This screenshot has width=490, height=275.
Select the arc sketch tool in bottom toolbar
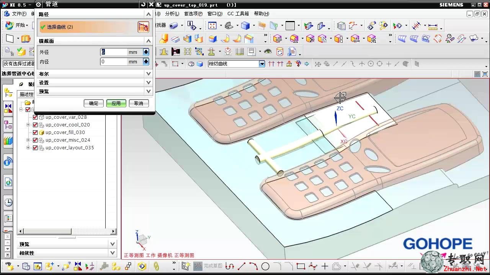pos(253,266)
